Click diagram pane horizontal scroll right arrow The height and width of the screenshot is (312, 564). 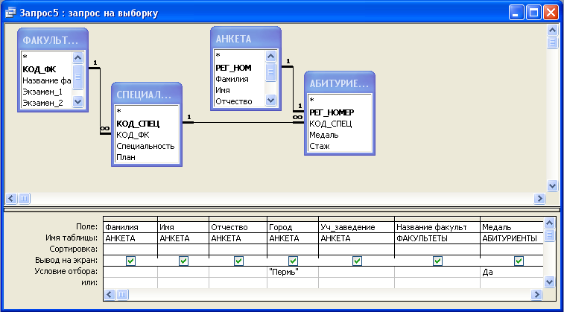(539, 198)
